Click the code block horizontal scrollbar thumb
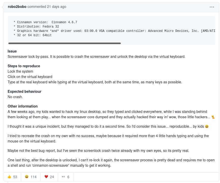Viewport: 220px width, 183px height. point(65,43)
